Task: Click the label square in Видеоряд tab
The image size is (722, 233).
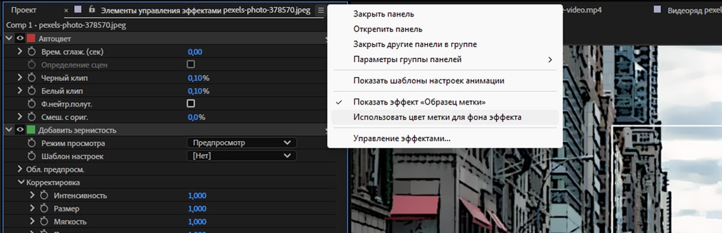Action: [656, 10]
